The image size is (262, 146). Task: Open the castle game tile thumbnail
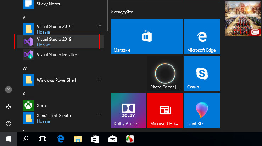coord(243,18)
